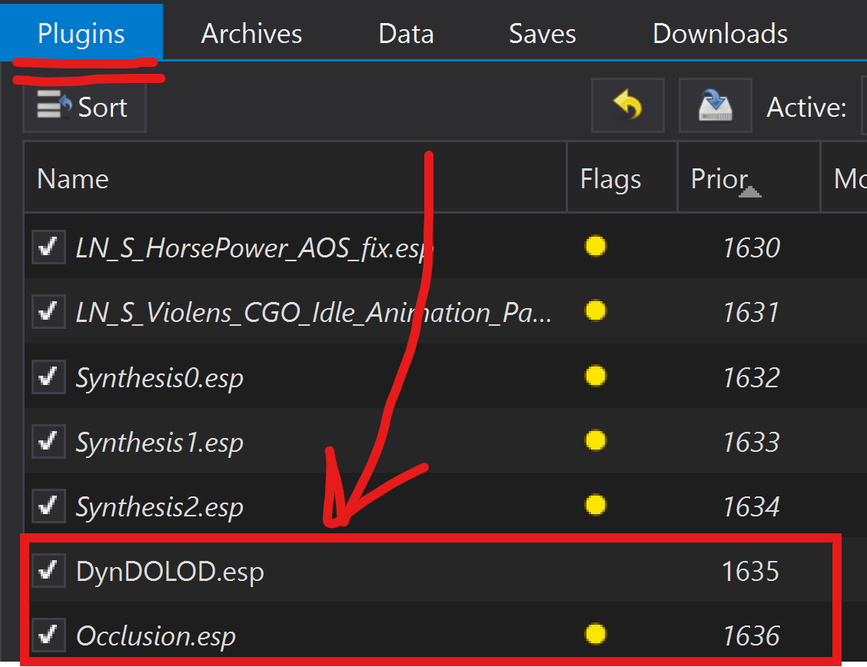
Task: Click the Sort button
Action: tap(85, 108)
